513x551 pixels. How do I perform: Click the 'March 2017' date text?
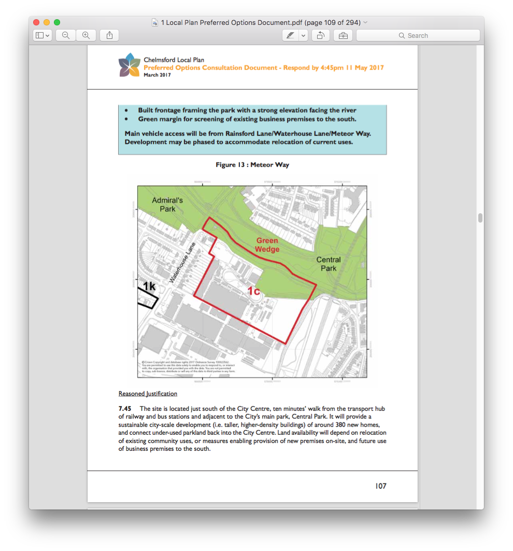pos(157,75)
